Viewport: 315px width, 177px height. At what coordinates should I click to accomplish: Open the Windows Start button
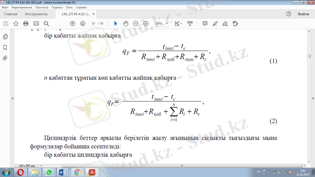(6, 172)
